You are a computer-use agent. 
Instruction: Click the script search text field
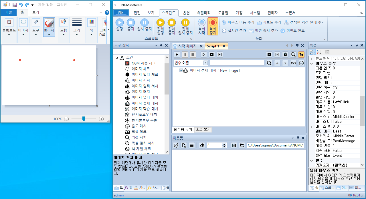click(x=237, y=63)
